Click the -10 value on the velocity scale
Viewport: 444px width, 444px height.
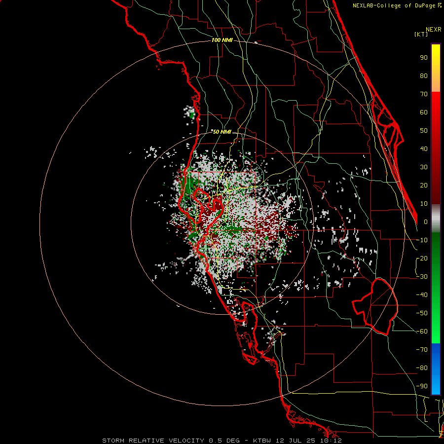[x=422, y=240]
